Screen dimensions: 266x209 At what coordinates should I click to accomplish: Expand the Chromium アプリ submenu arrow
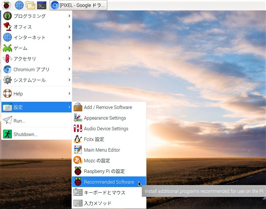coord(69,69)
